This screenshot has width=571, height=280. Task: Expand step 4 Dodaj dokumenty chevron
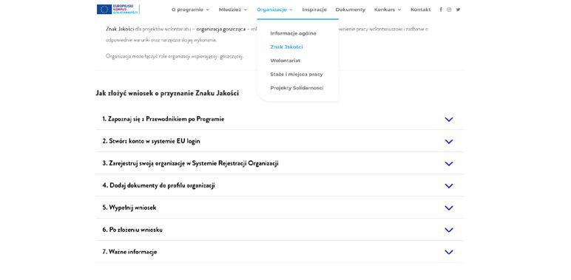449,186
